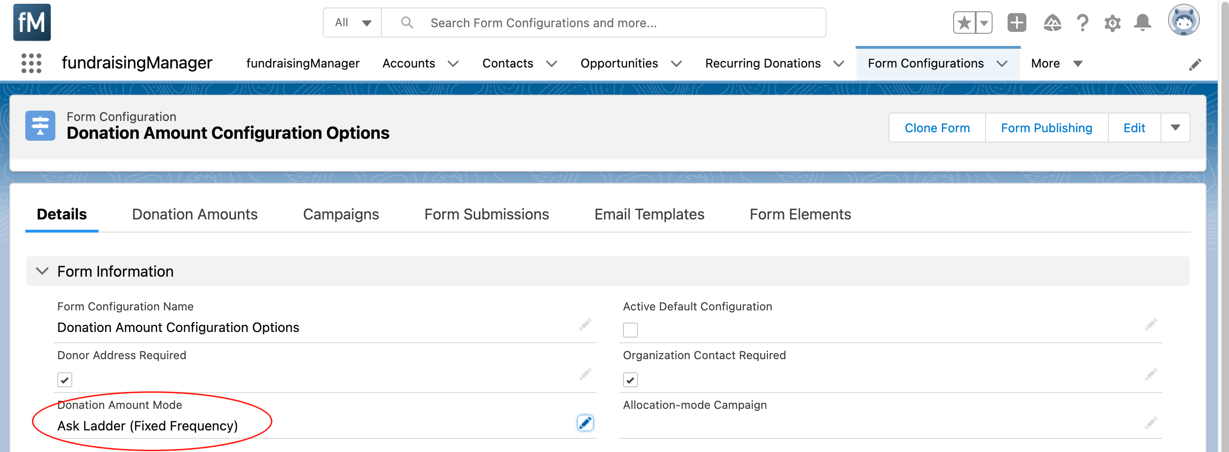Switch to the Form Submissions tab
This screenshot has height=452, width=1229.
(x=486, y=215)
